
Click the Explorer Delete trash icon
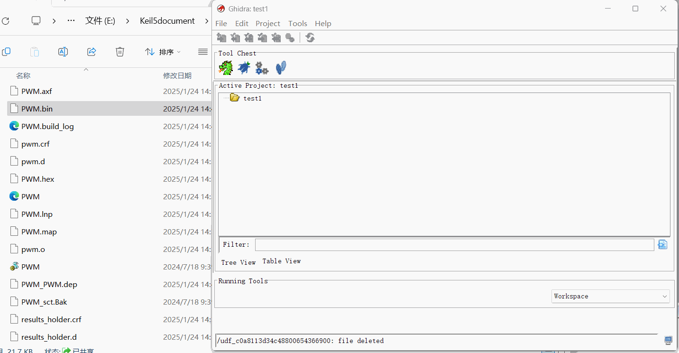point(120,52)
